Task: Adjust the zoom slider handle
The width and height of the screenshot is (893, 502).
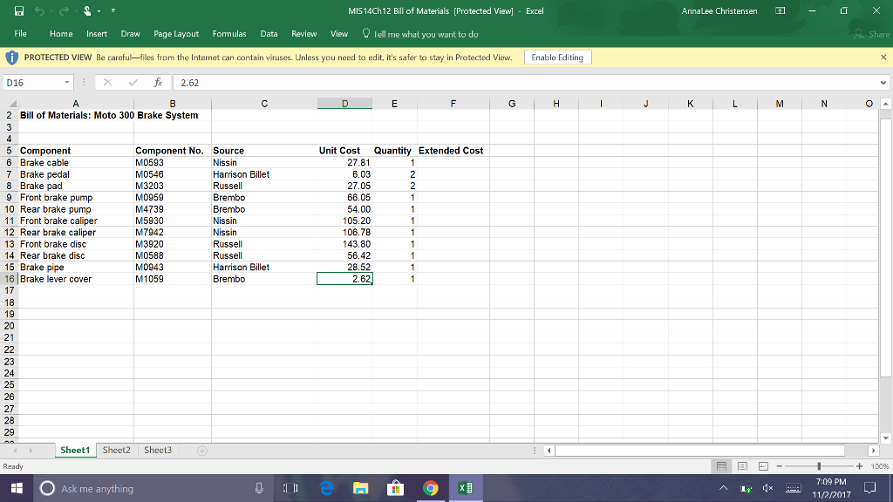Action: [818, 467]
